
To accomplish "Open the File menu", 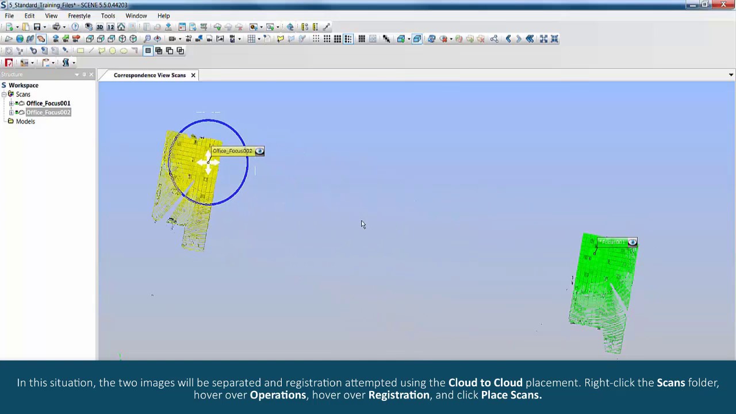I will (x=9, y=16).
